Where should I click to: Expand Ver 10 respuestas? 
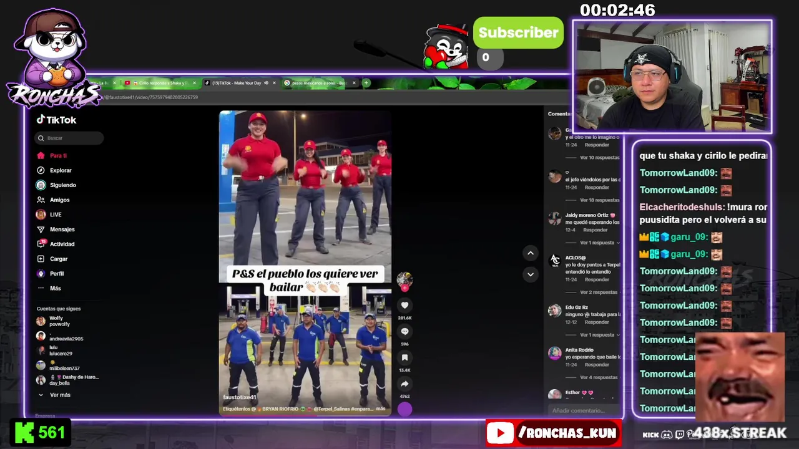[x=600, y=158]
